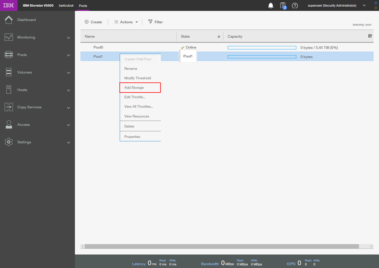
Task: Click IOPS in the performance bar
Action: [x=291, y=264]
